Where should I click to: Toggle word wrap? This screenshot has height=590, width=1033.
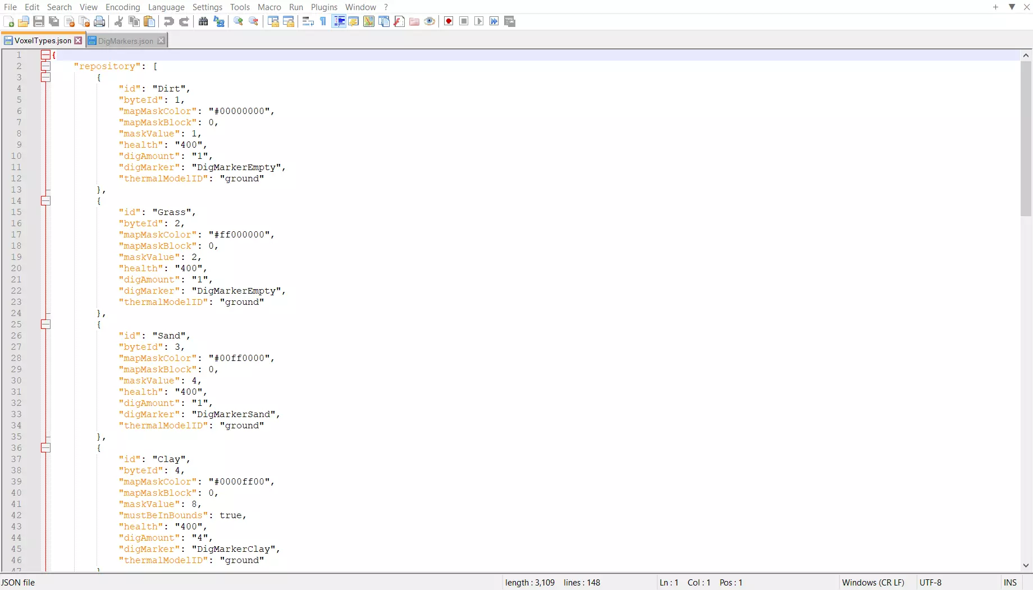308,21
